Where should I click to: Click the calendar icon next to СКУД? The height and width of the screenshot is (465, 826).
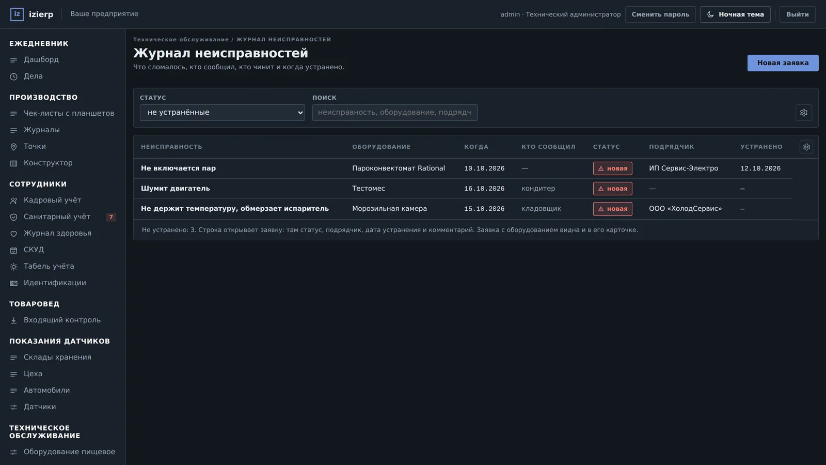[x=14, y=250]
